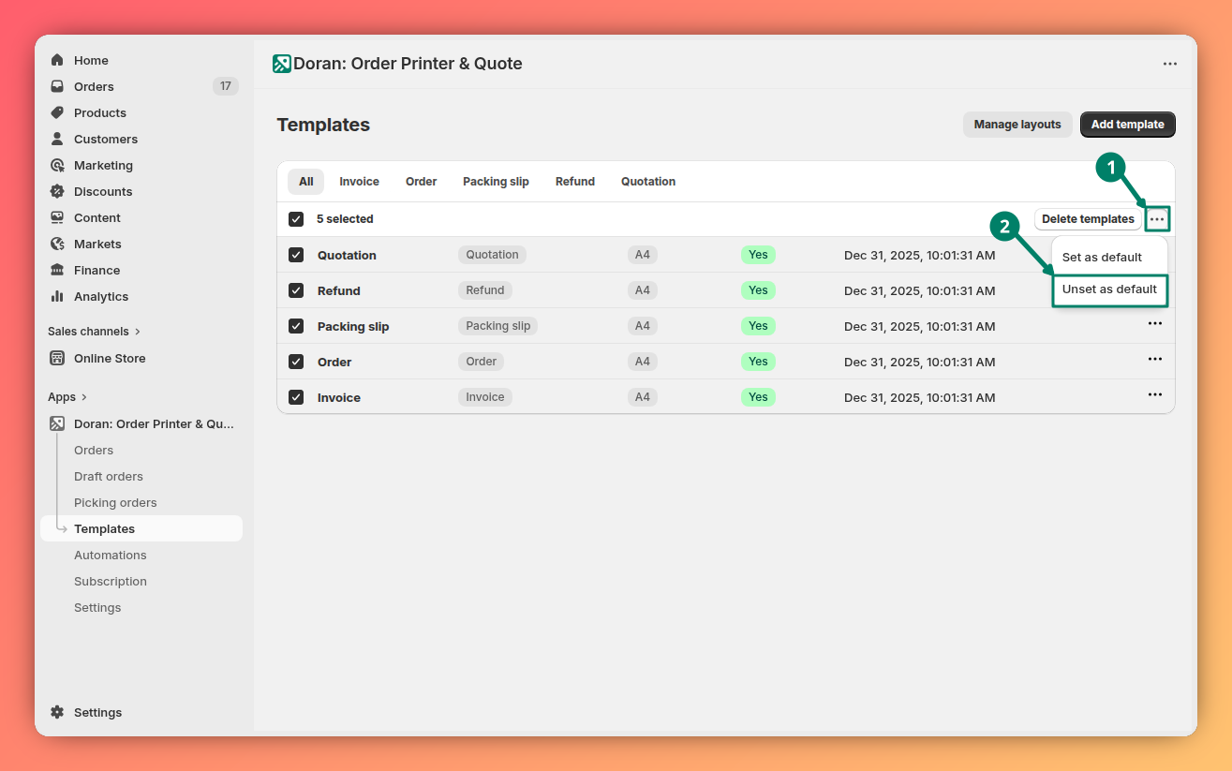
Task: Open Draft orders in the sidebar
Action: [109, 477]
